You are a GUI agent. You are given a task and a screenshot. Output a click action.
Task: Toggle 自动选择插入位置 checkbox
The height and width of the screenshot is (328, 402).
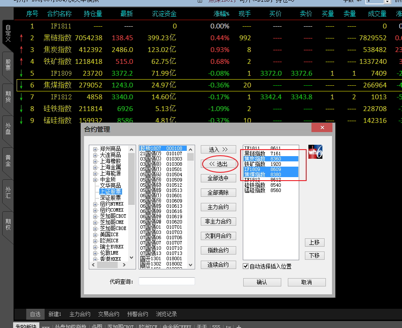point(246,266)
